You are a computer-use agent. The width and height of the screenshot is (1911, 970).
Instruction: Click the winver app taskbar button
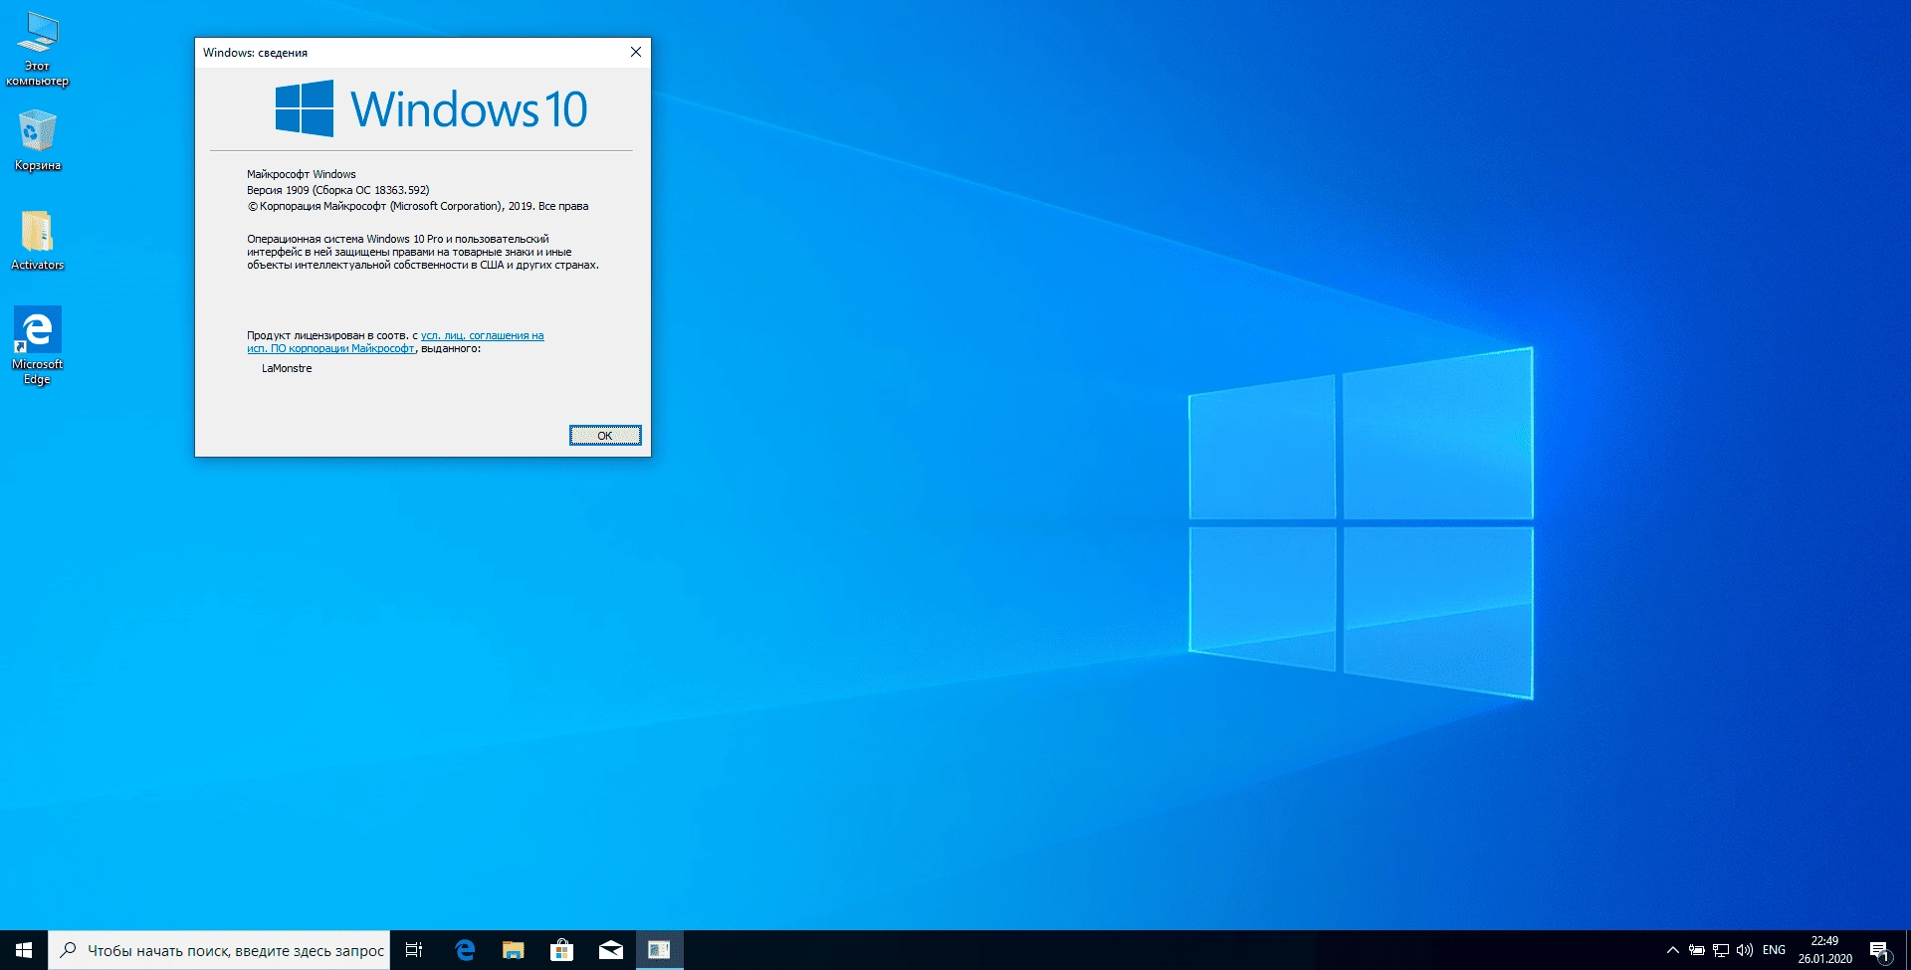tap(659, 950)
